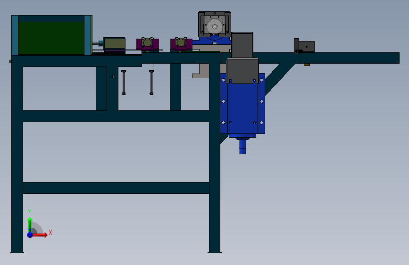The height and width of the screenshot is (265, 409).
Task: Select the blue origin ball of the triad
Action: [x=30, y=235]
